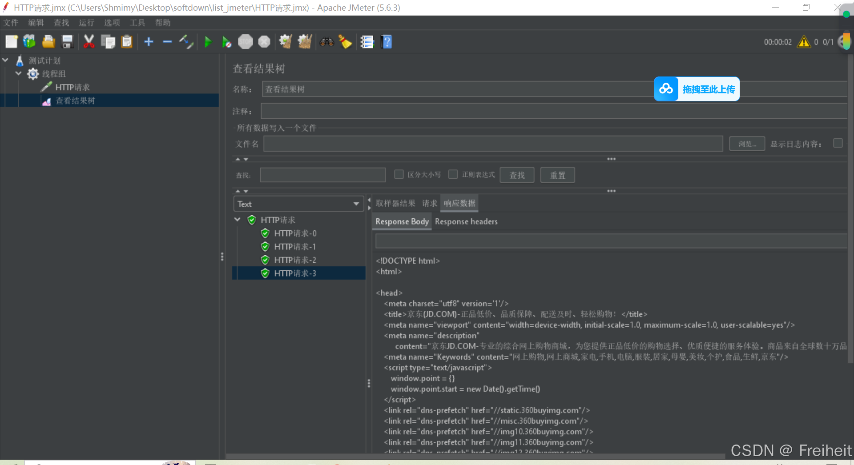This screenshot has height=465, width=854.
Task: Collapse all nodes with minus icon
Action: 167,42
